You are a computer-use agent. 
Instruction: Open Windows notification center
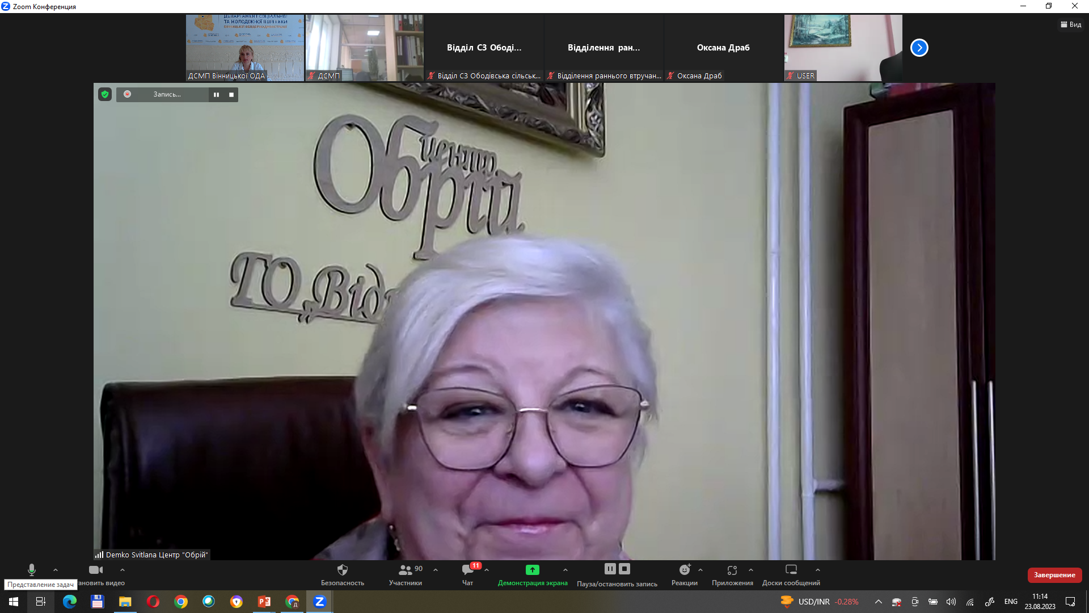[1070, 602]
